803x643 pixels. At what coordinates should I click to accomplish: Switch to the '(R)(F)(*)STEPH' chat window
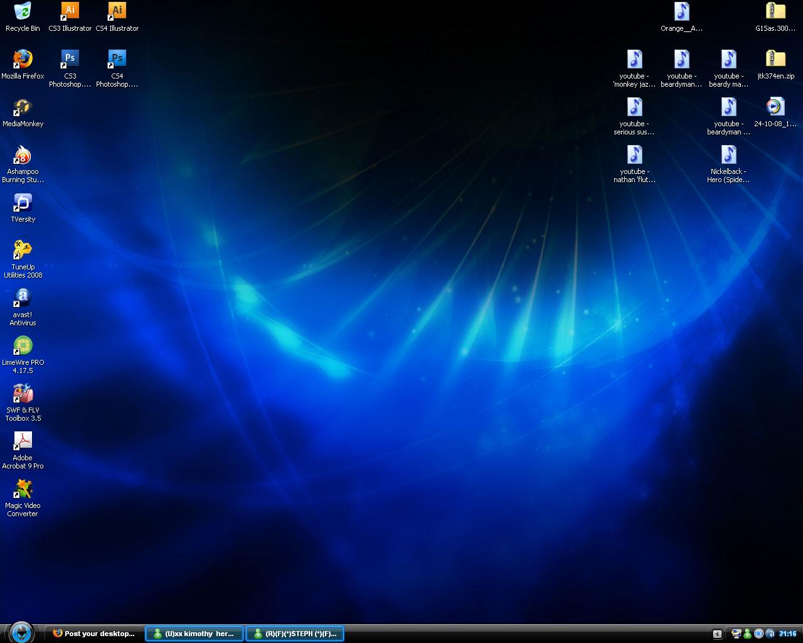pos(294,634)
